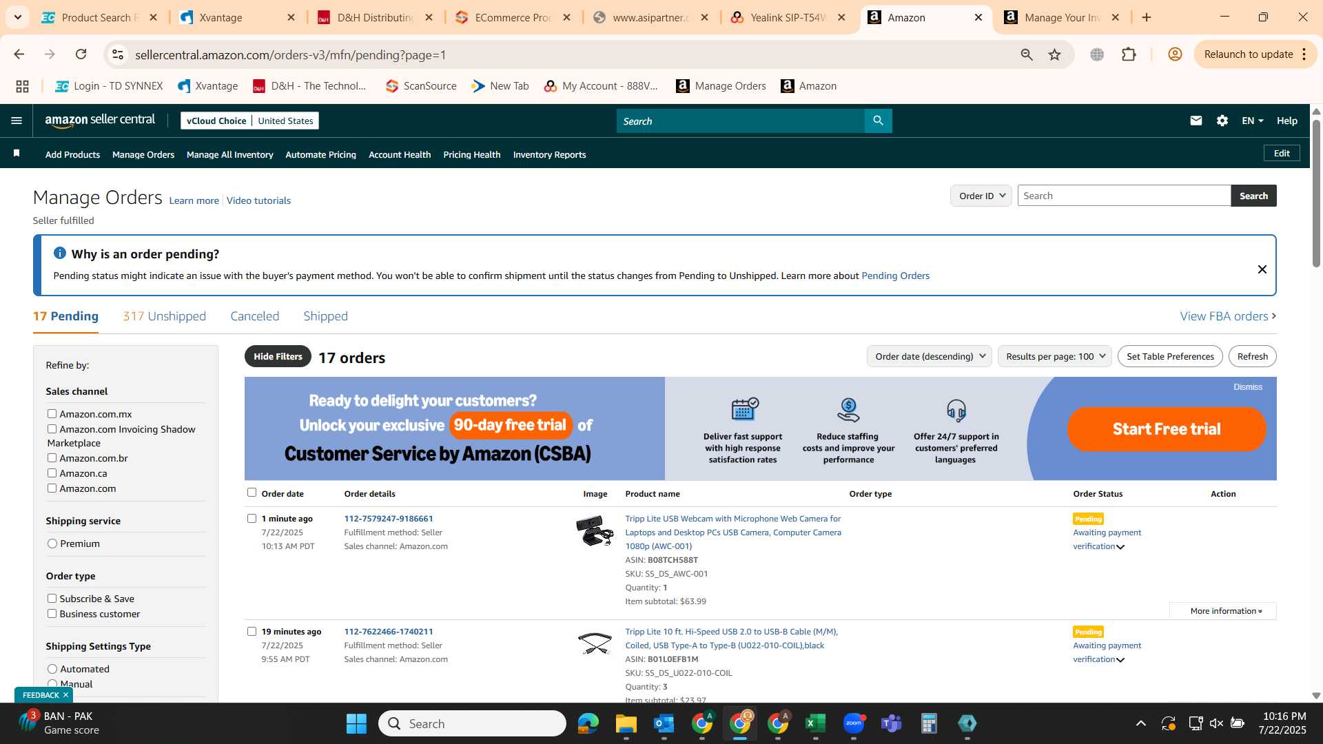Expand Awaiting payment verification for first order
Image resolution: width=1323 pixels, height=744 pixels.
pyautogui.click(x=1107, y=539)
